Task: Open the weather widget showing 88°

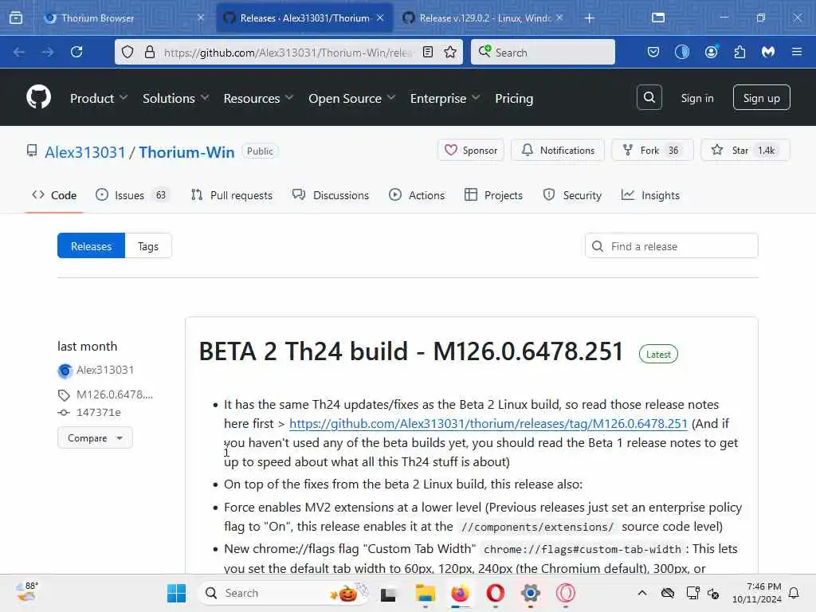Action: coord(27,592)
